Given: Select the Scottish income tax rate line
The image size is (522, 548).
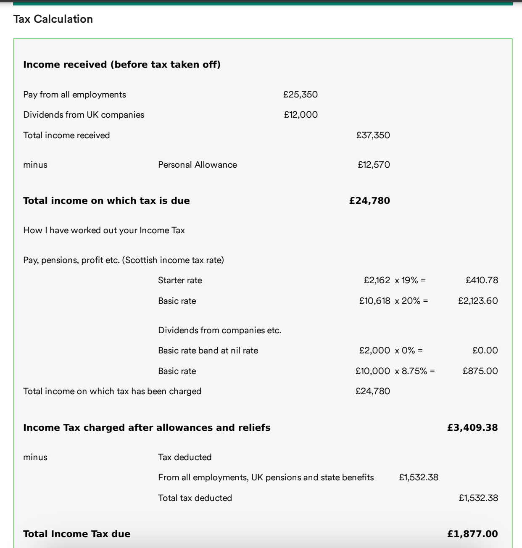Looking at the screenshot, I should (x=124, y=260).
